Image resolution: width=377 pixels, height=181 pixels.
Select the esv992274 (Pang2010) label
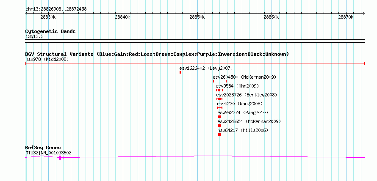click(x=243, y=112)
